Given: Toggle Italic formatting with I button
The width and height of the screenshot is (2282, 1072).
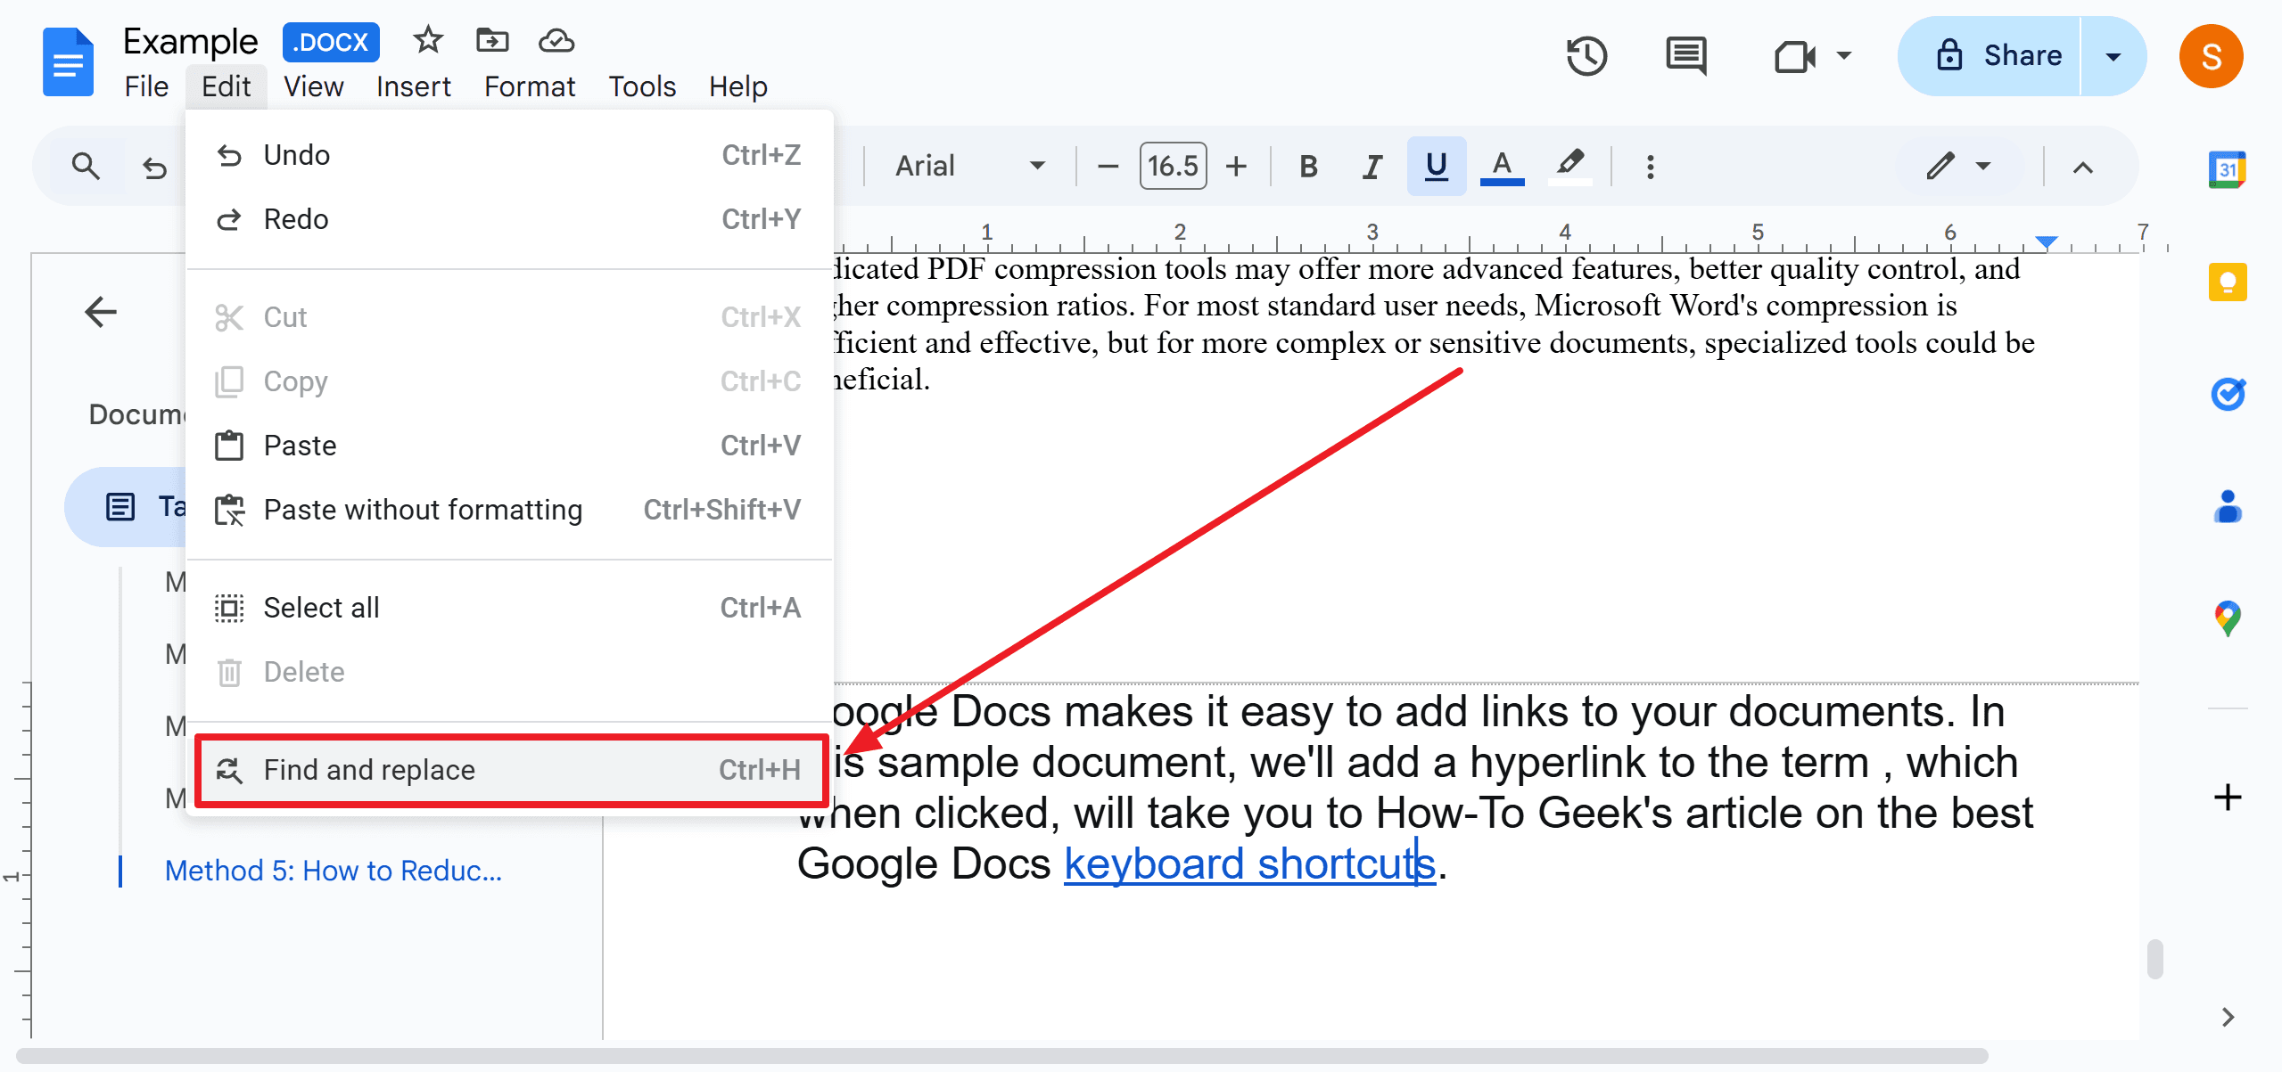Looking at the screenshot, I should (x=1370, y=166).
